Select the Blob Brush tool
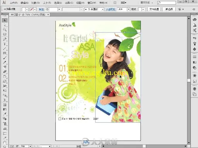The image size is (198, 148). click(5, 67)
